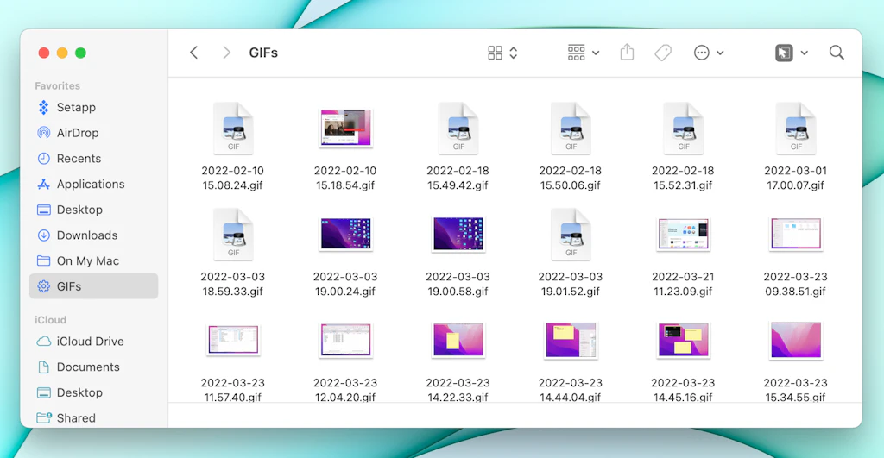This screenshot has width=884, height=458.
Task: Select thumbnail 2022-03-03 19.00.58.gif
Action: [458, 234]
